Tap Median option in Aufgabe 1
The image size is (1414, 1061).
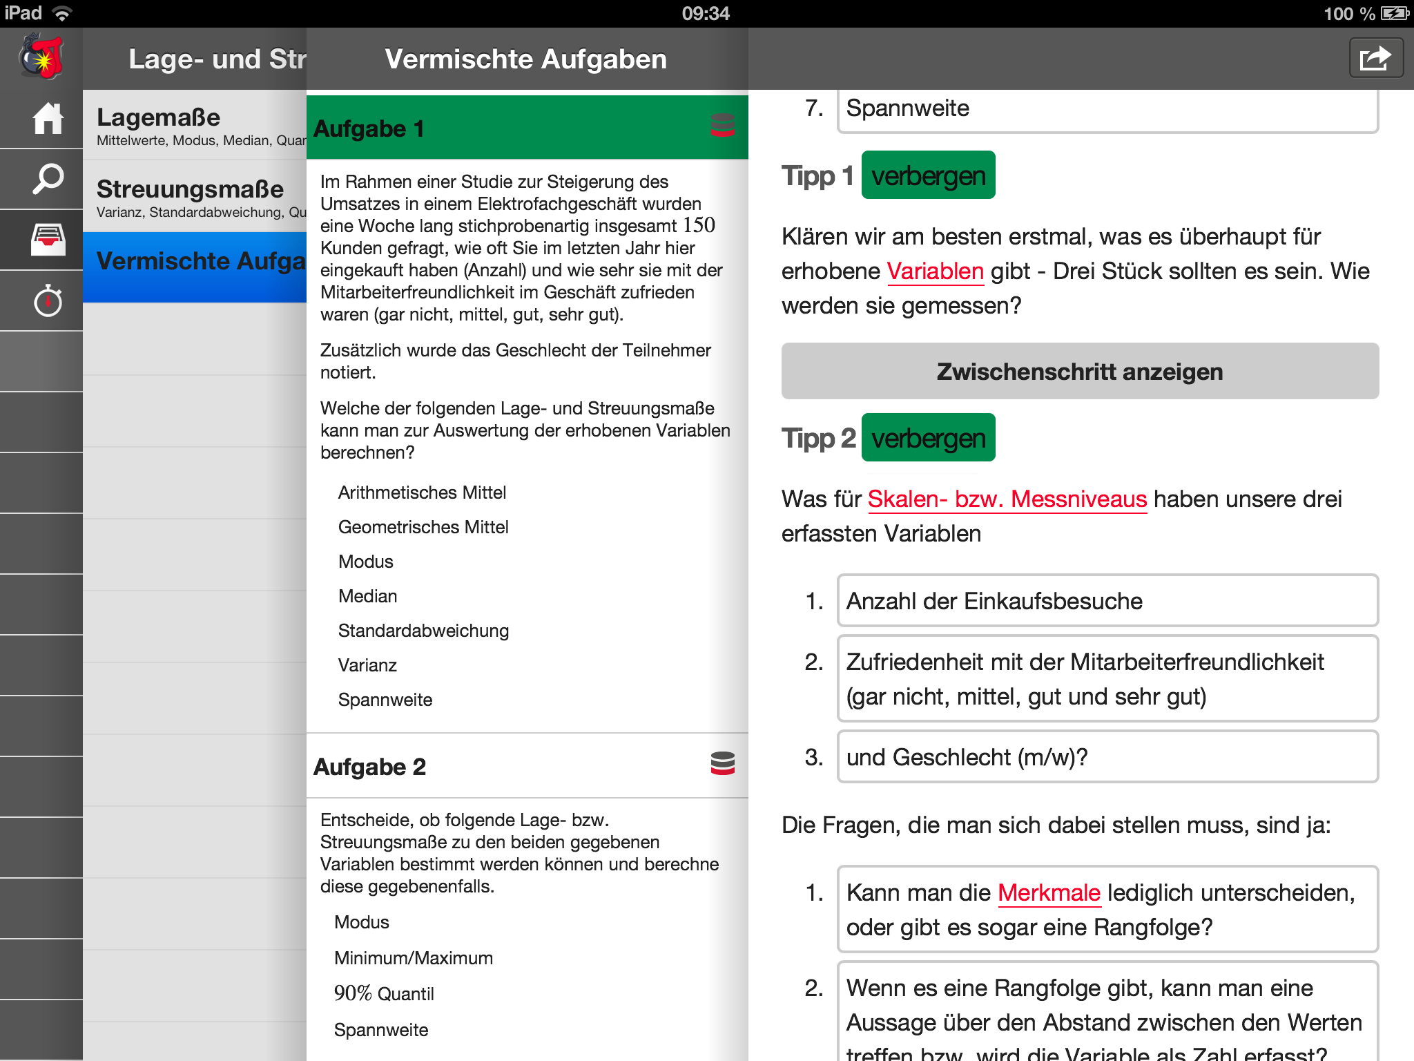(367, 596)
